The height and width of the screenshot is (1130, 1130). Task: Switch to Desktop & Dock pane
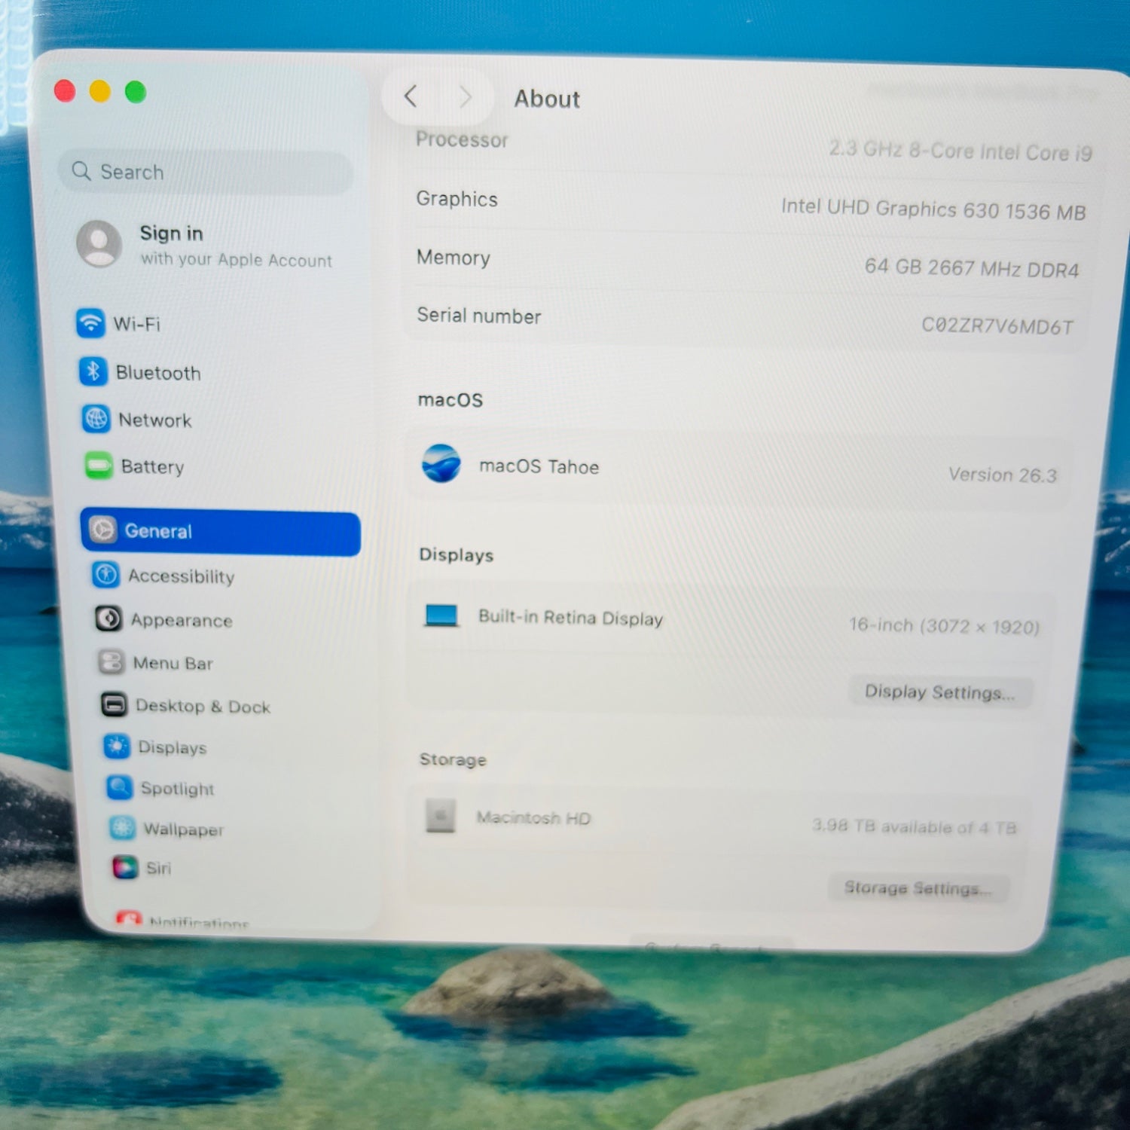click(202, 707)
